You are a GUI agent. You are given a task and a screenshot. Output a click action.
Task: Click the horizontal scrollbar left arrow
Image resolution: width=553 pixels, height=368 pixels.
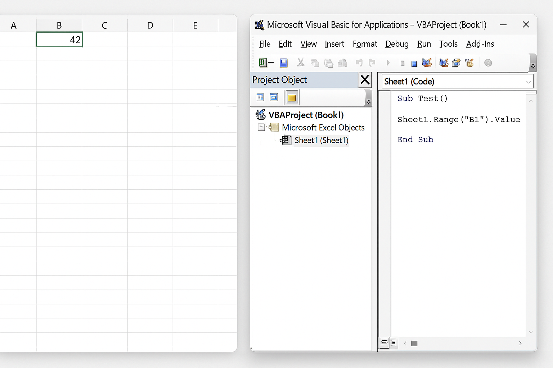(405, 343)
